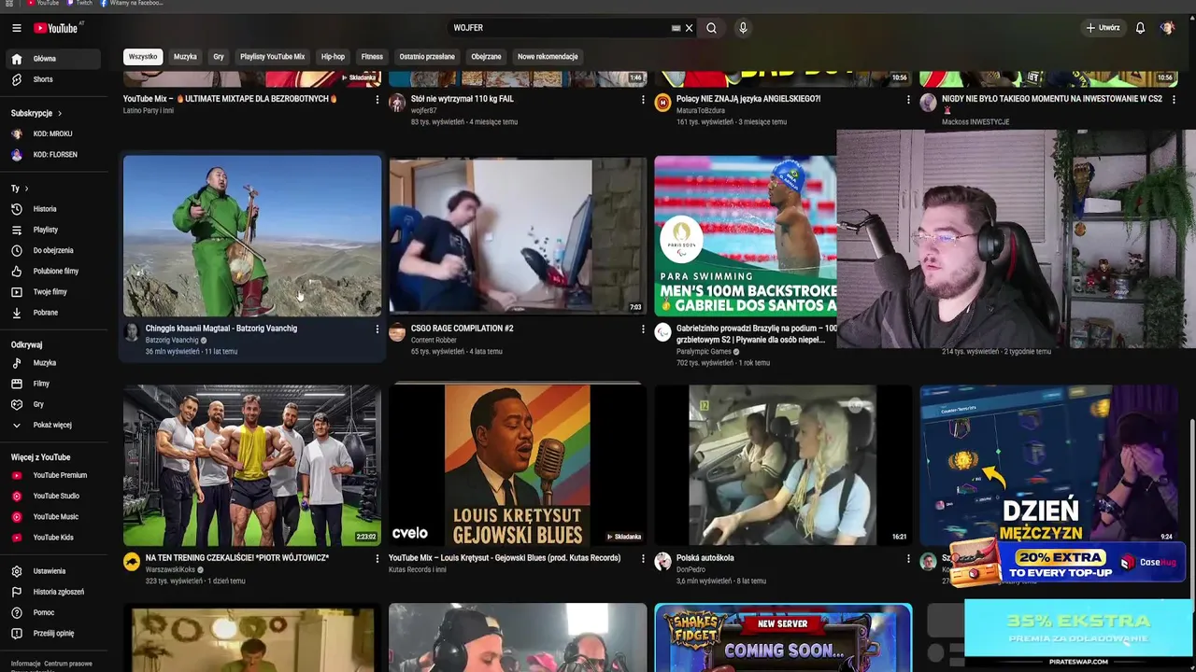Open Polubione filmy
The height and width of the screenshot is (672, 1196).
pos(52,271)
